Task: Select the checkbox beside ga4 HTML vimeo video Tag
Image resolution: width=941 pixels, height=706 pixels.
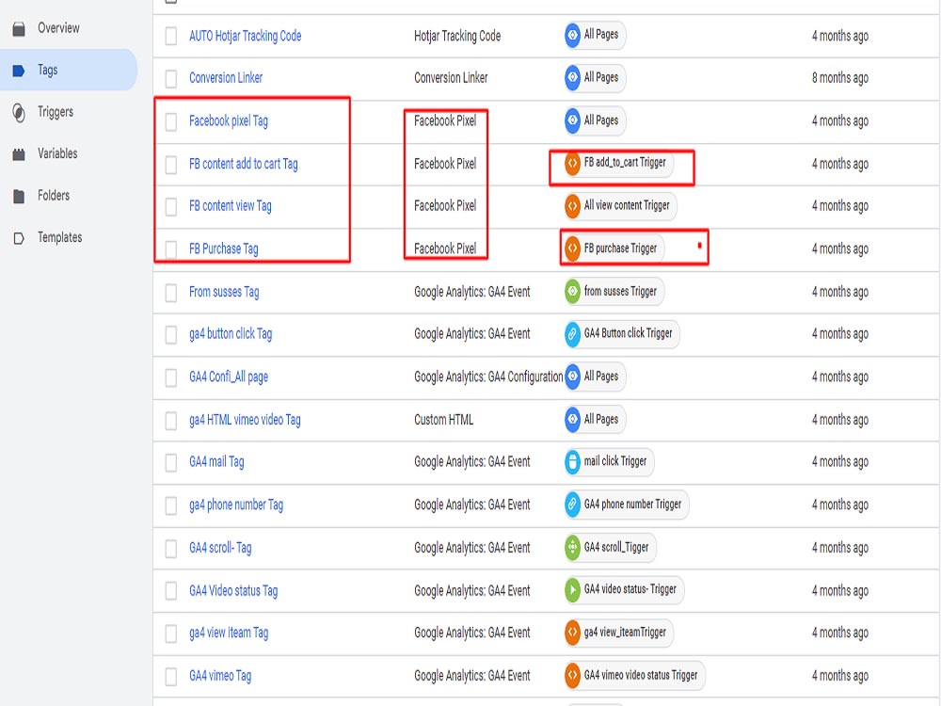Action: tap(170, 420)
